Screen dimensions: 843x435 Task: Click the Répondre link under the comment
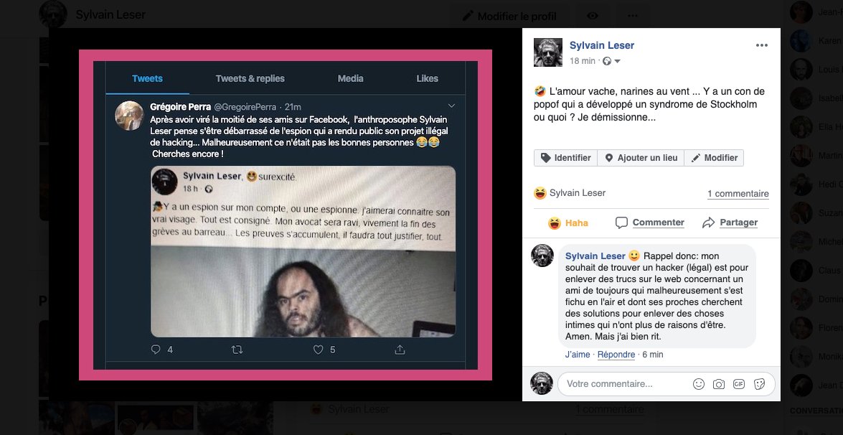click(616, 355)
